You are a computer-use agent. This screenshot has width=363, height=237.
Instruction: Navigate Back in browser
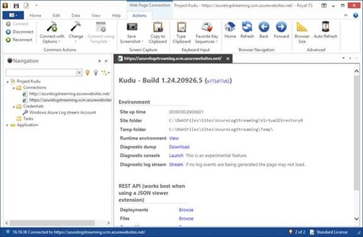tap(264, 30)
